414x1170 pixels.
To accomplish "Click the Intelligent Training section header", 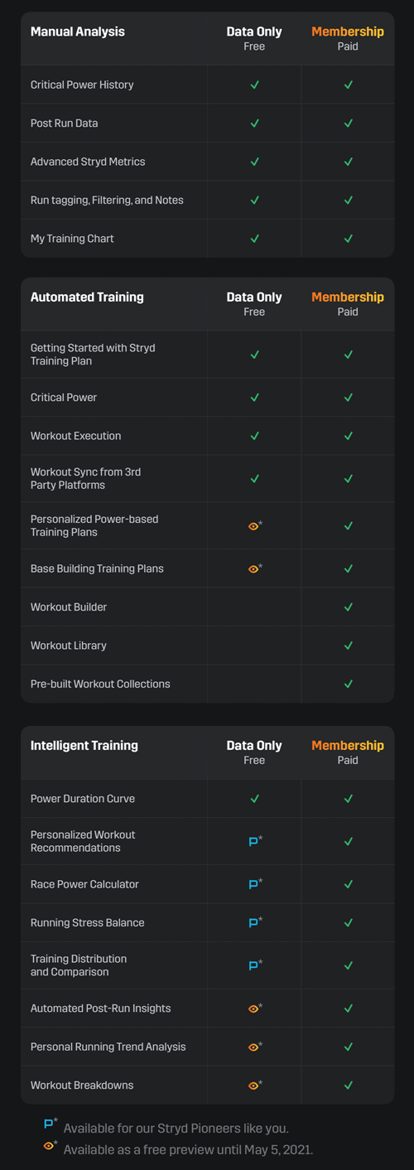I will (x=84, y=745).
